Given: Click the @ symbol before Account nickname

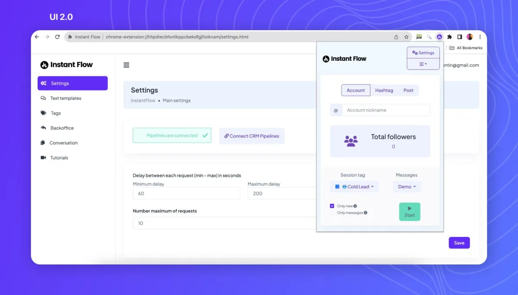Looking at the screenshot, I should tap(336, 110).
